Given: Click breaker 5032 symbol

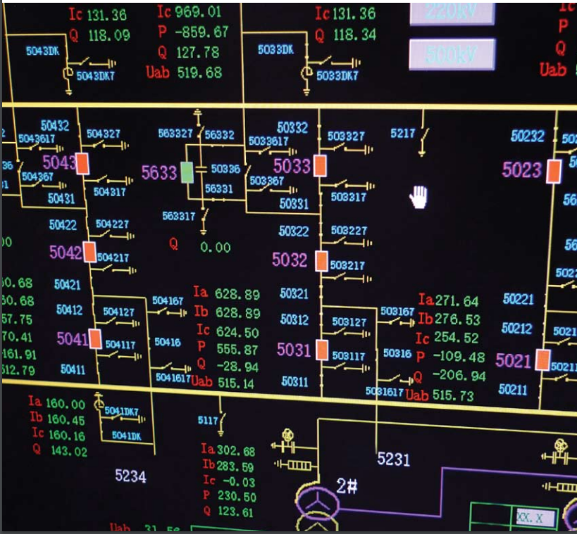Looking at the screenshot, I should coord(321,261).
